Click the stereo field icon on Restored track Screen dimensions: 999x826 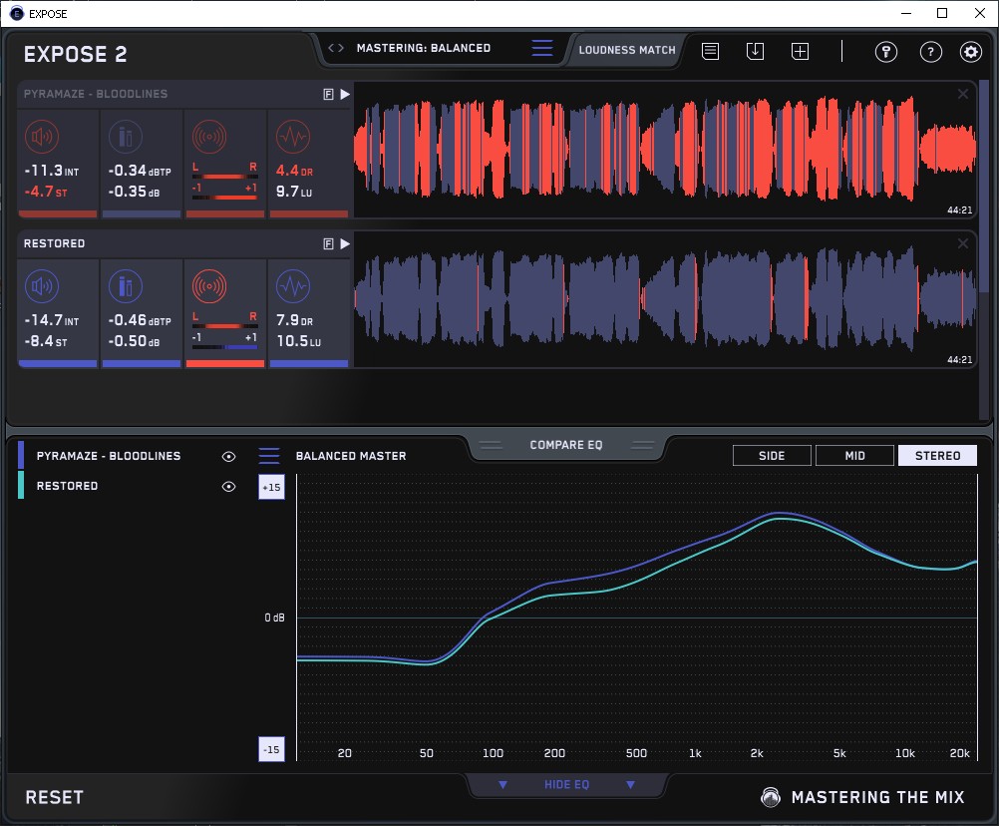pyautogui.click(x=209, y=287)
